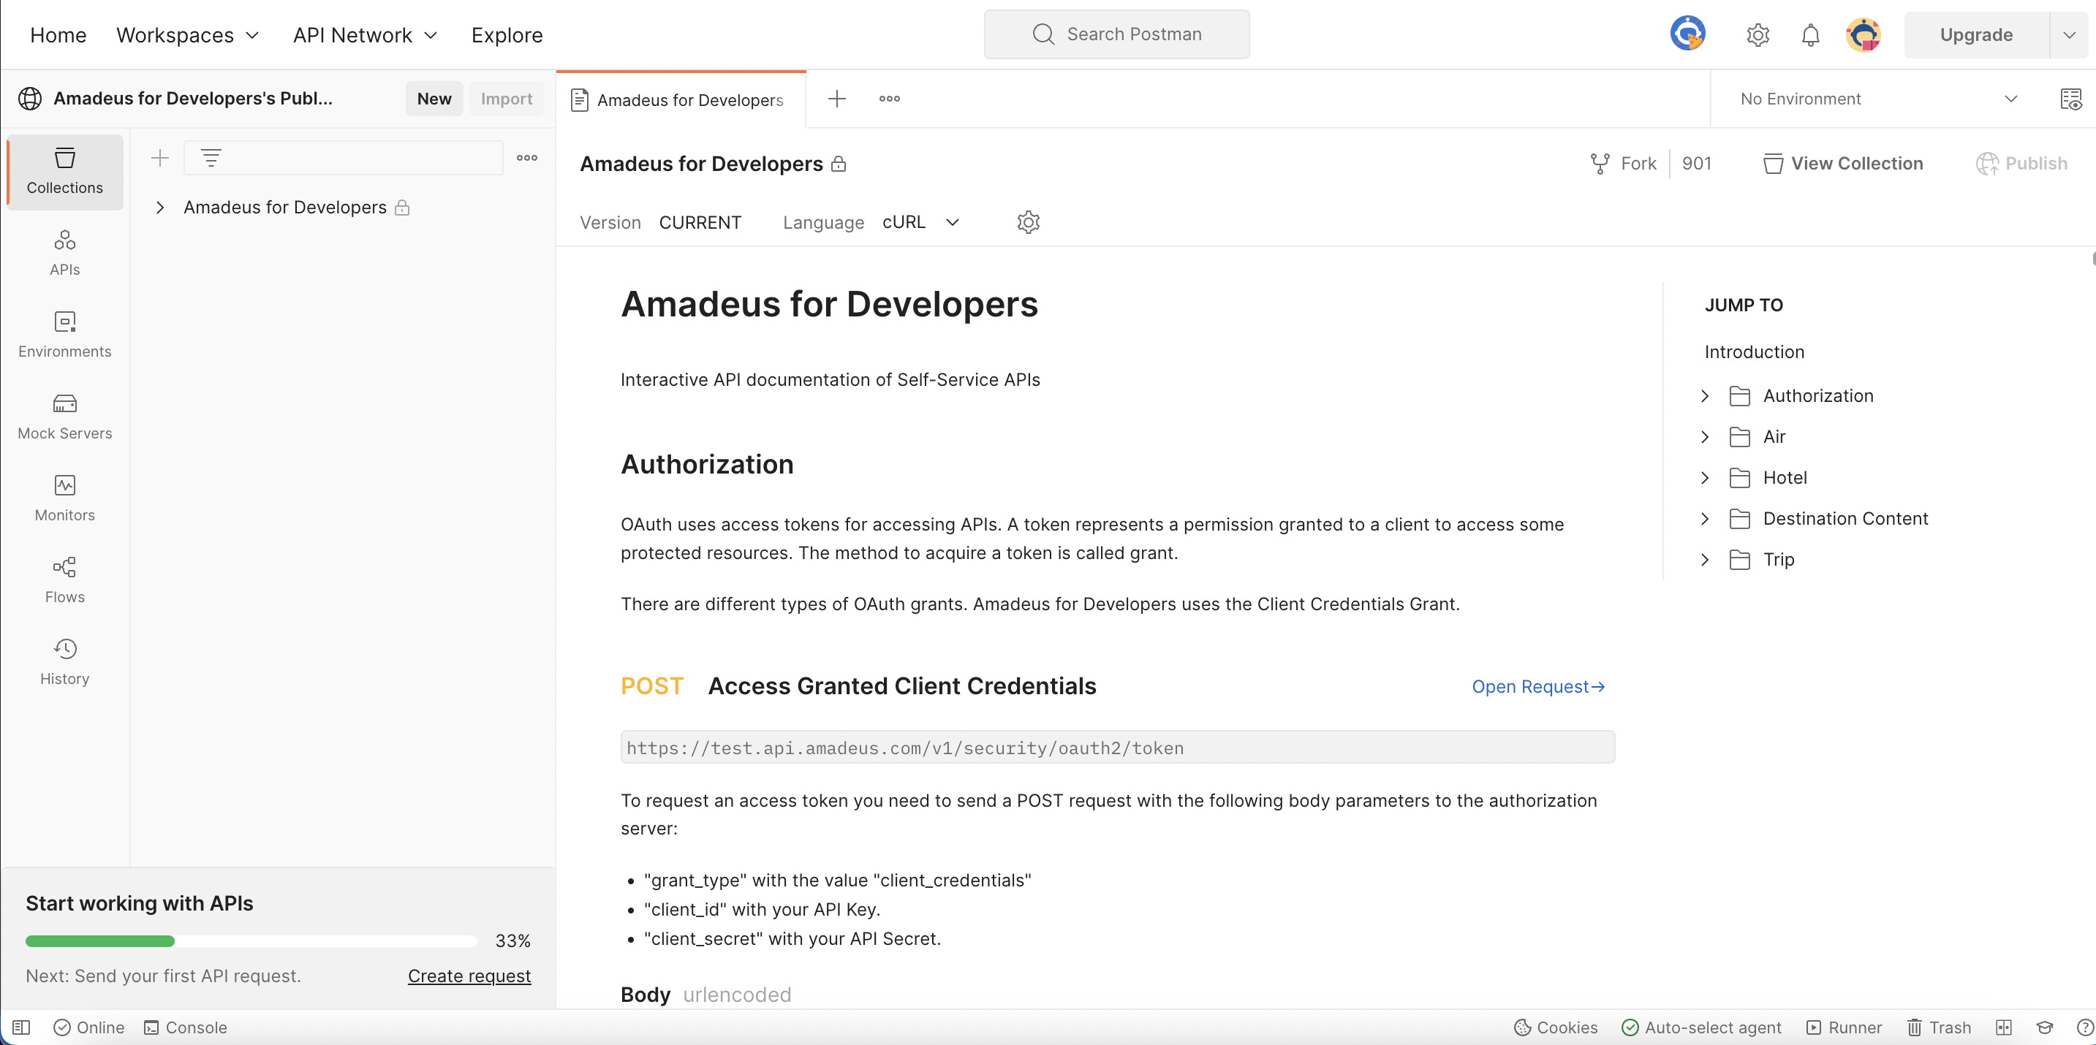The width and height of the screenshot is (2096, 1045).
Task: Open the notifications bell
Action: [1810, 35]
